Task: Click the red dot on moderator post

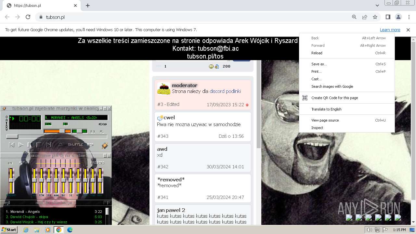Action: click(x=247, y=105)
